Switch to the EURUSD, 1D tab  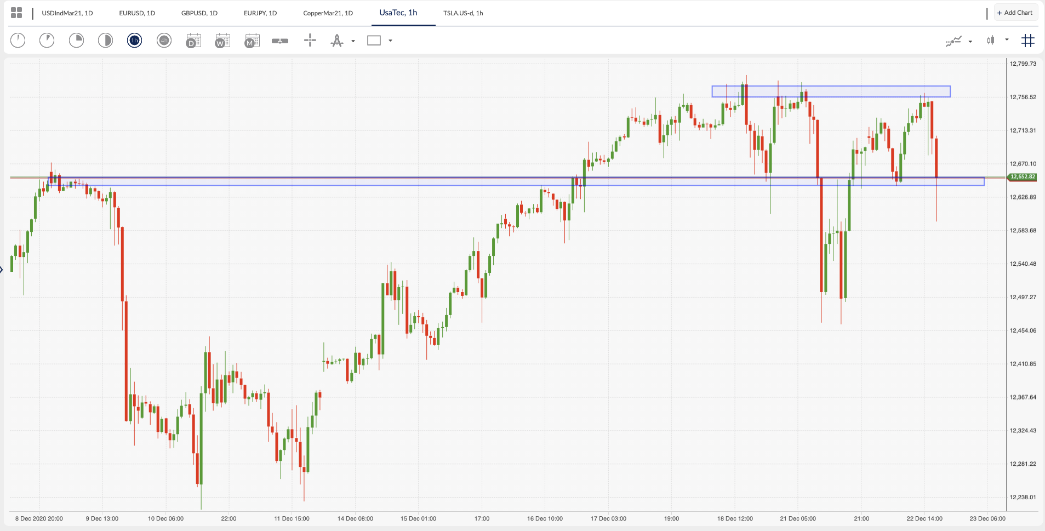click(x=137, y=13)
